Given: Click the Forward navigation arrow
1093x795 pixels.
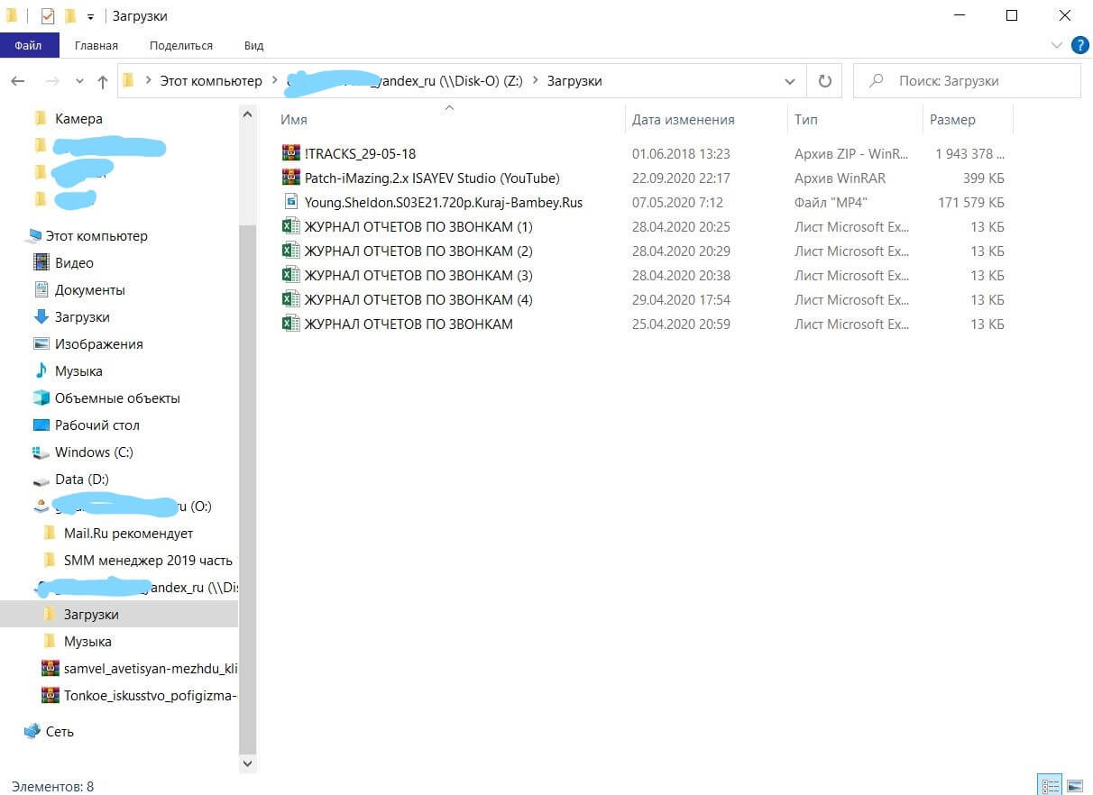Looking at the screenshot, I should coord(52,81).
